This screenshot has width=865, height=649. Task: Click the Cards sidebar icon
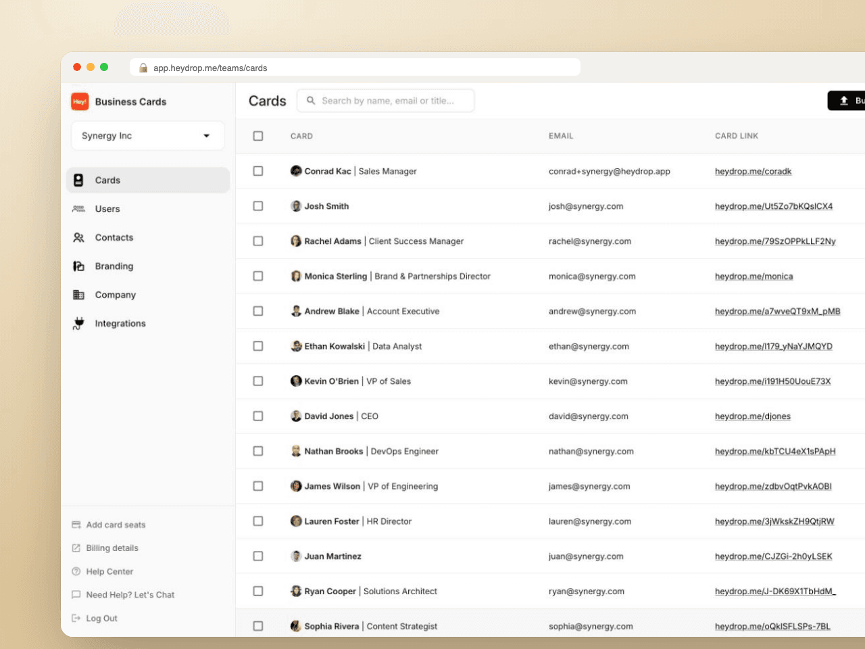[x=78, y=181]
